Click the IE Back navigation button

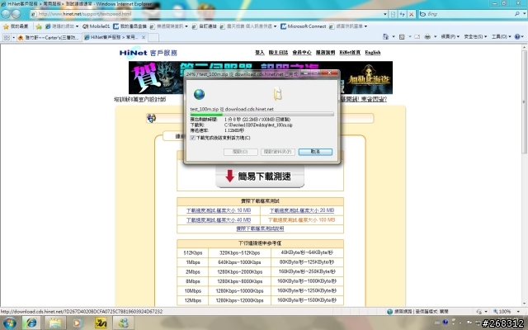tap(6, 14)
